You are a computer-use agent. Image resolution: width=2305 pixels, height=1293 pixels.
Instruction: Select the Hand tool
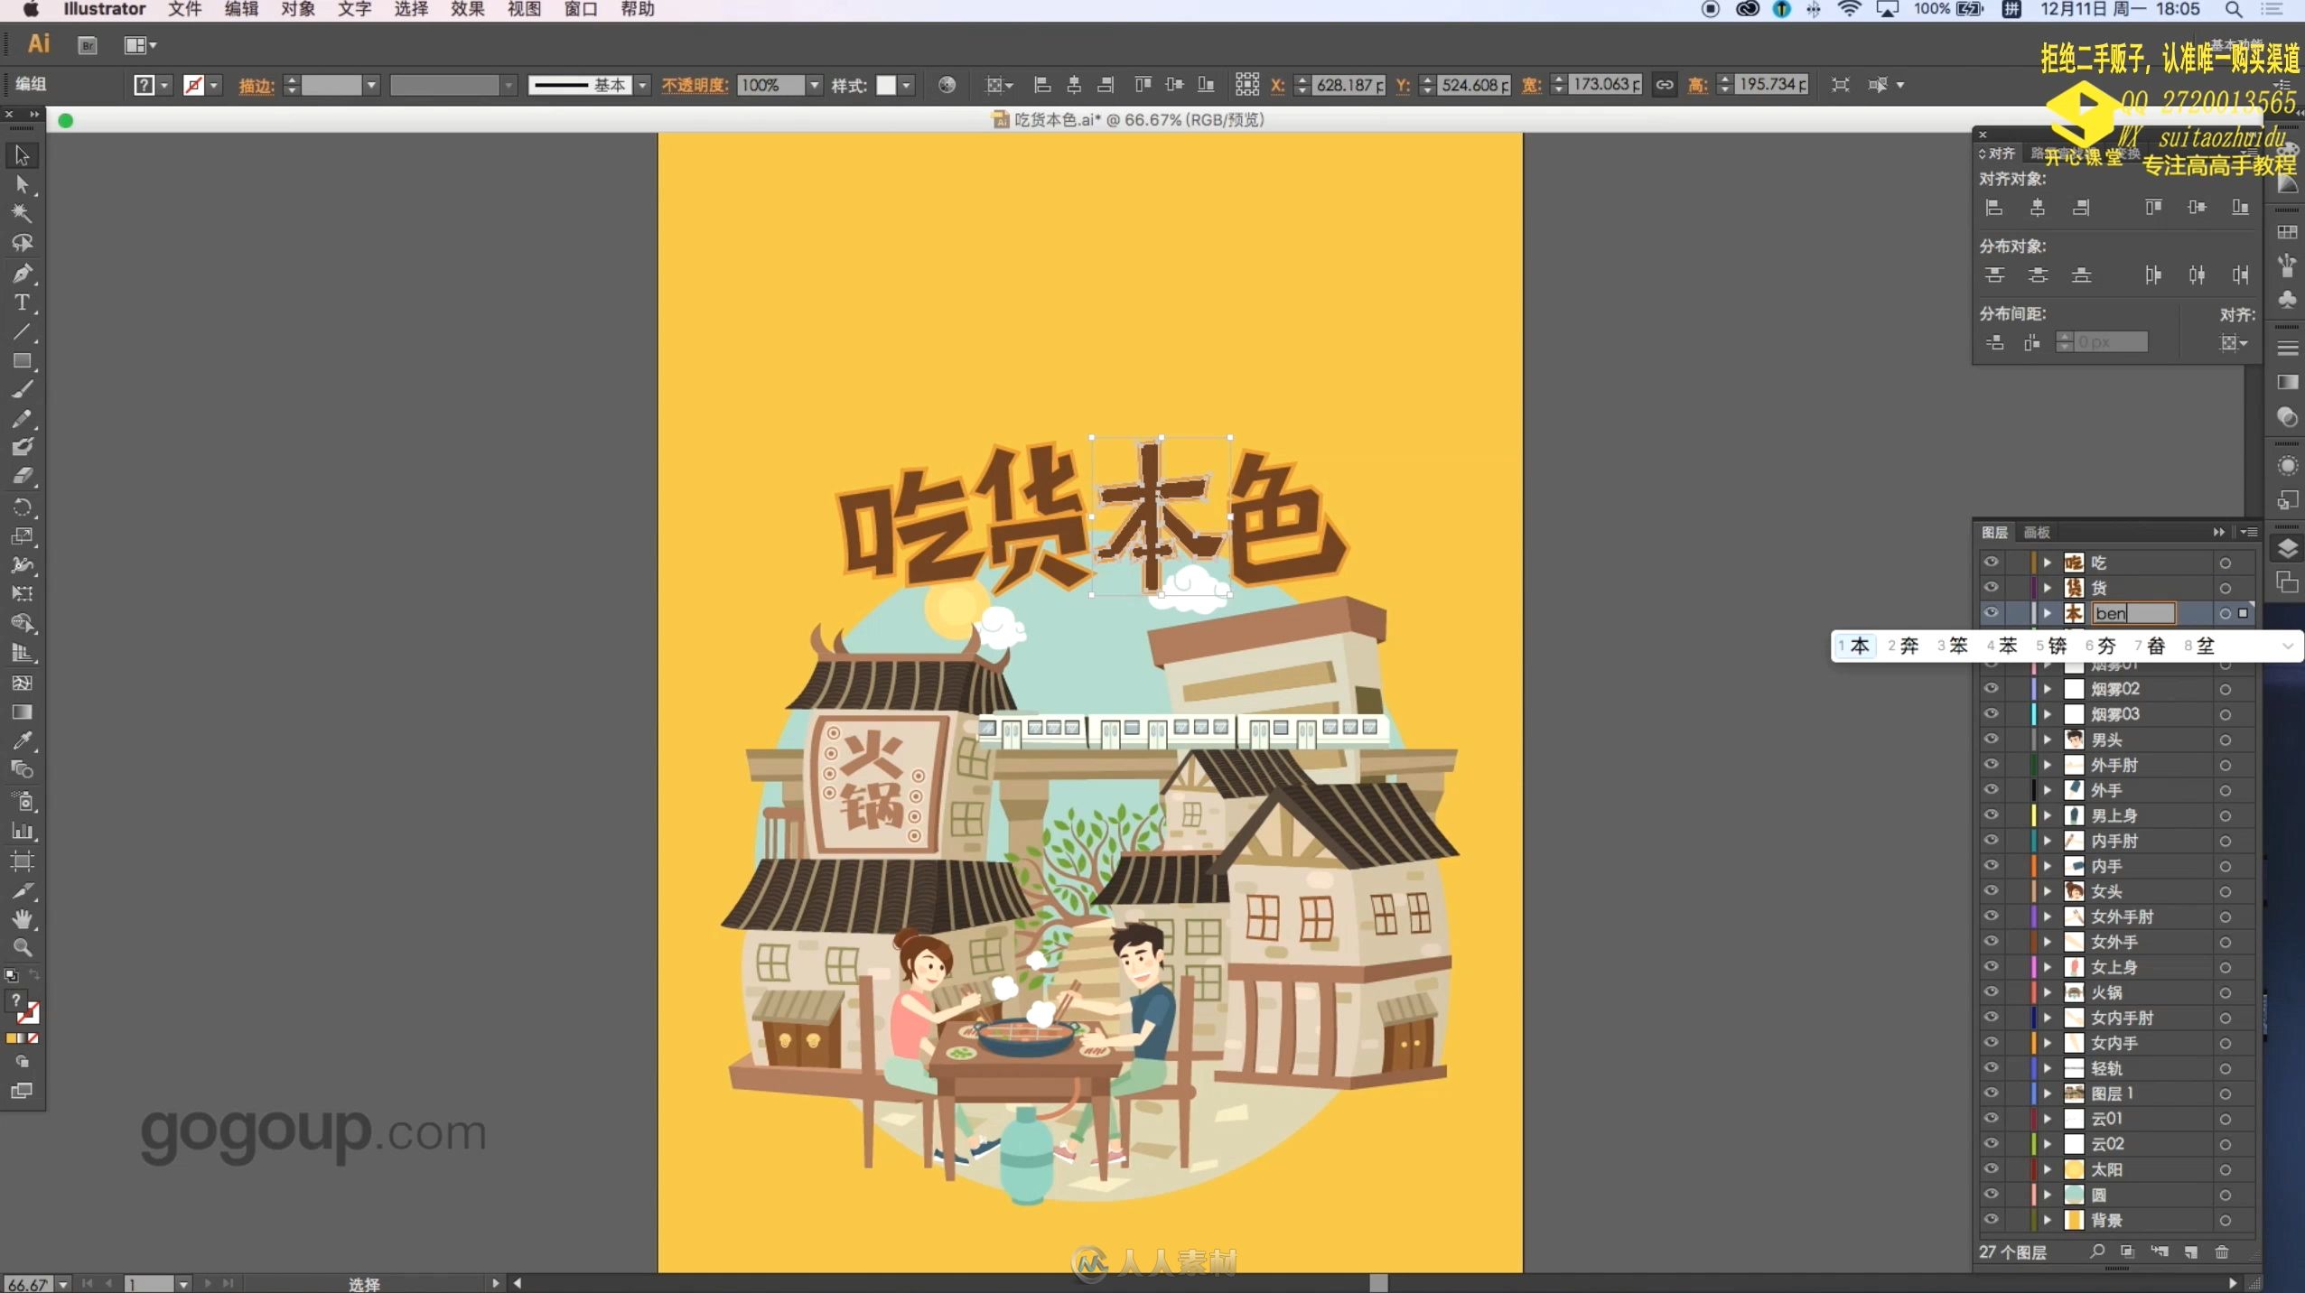[22, 919]
